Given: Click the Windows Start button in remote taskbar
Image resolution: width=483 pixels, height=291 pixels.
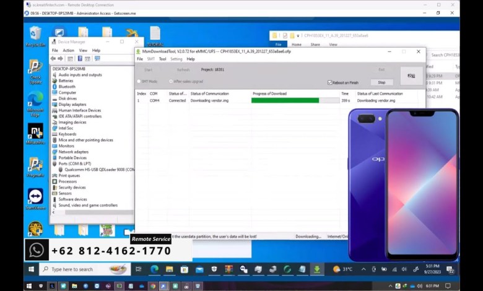Looking at the screenshot, I should [32, 269].
